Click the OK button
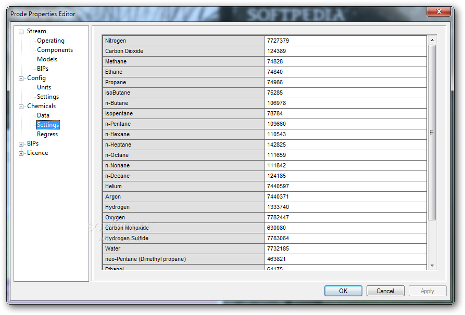The image size is (465, 315). 343,291
